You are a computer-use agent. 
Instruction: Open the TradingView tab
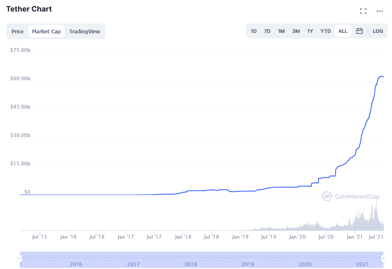[x=85, y=31]
